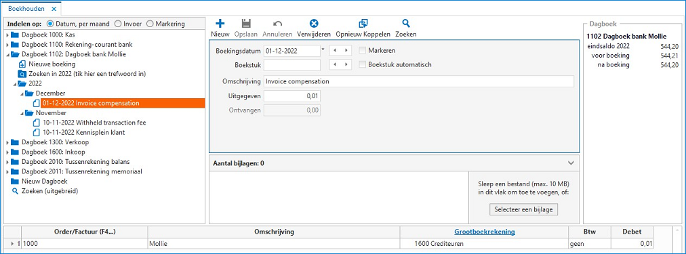Click the 'Nieuw Dagboek' tree row
This screenshot has width=686, height=254.
[44, 181]
